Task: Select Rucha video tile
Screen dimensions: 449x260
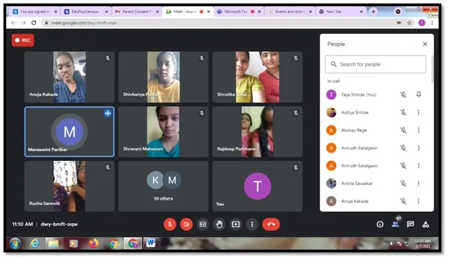Action: tap(69, 186)
